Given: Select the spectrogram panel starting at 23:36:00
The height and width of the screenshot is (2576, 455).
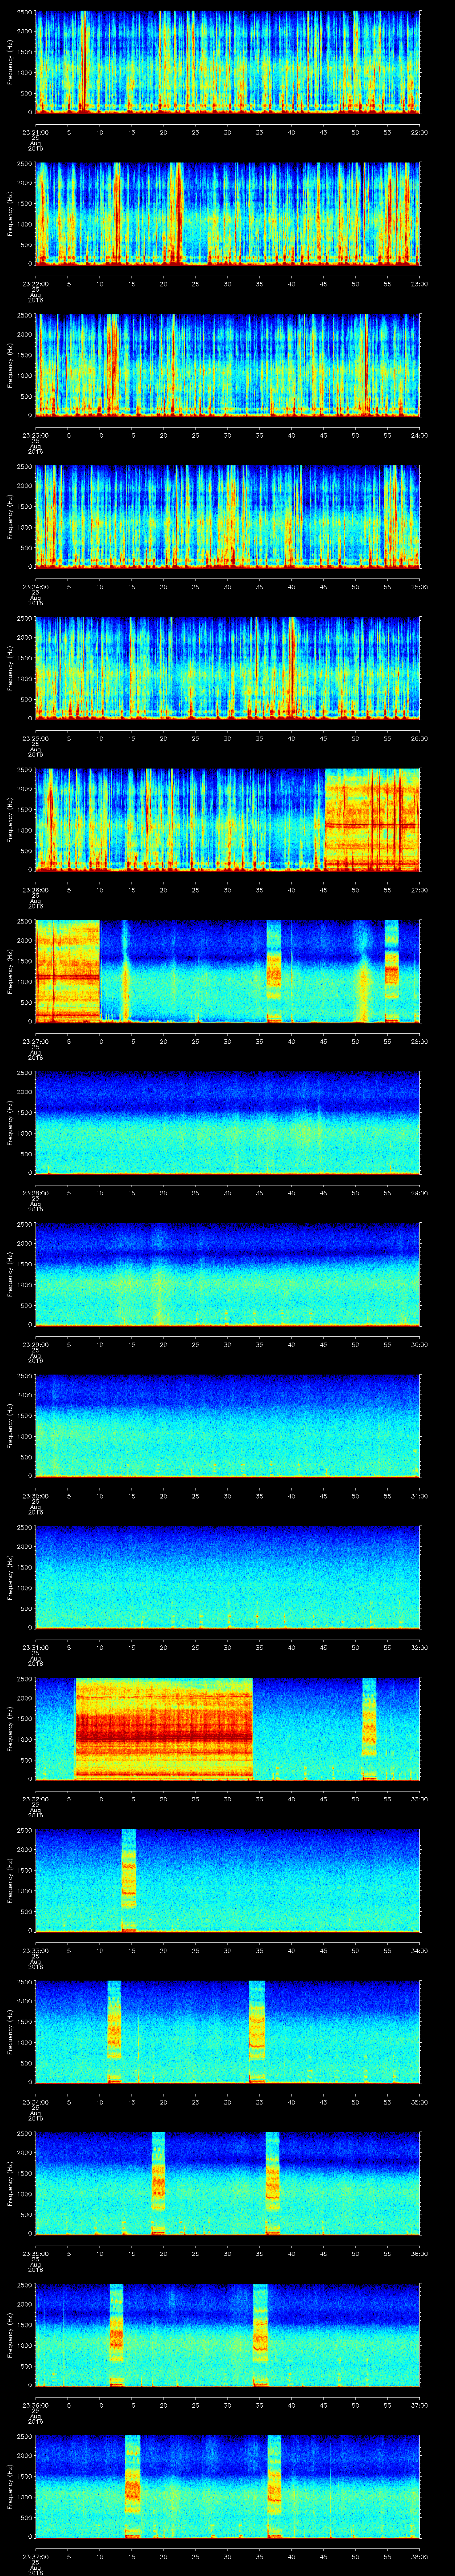Looking at the screenshot, I should (227, 2335).
